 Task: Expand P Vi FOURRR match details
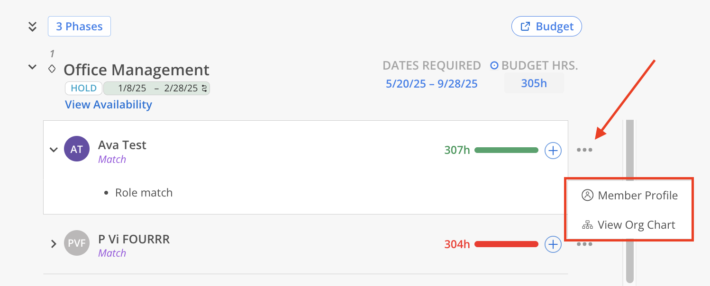pos(54,244)
